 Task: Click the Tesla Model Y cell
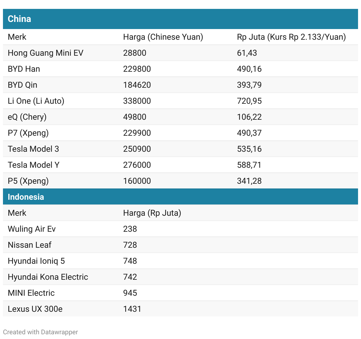tap(33, 165)
